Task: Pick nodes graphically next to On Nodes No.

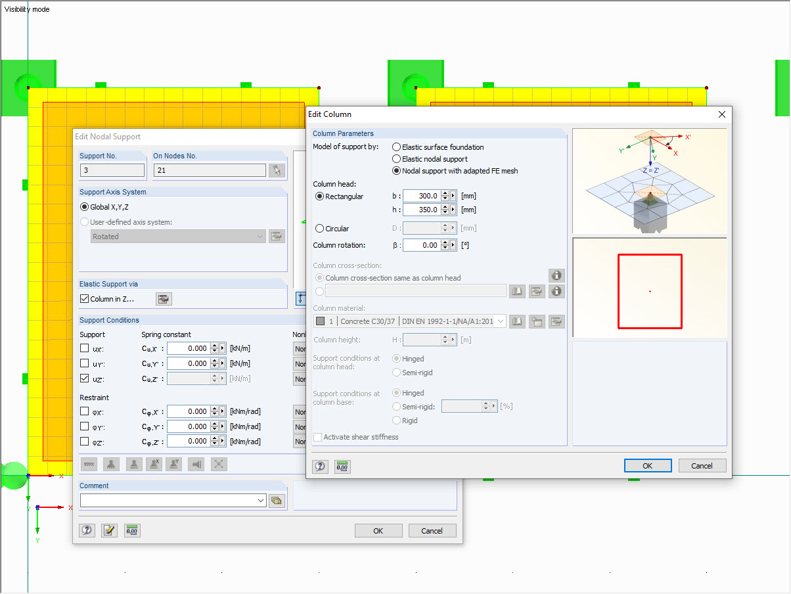Action: [x=277, y=170]
